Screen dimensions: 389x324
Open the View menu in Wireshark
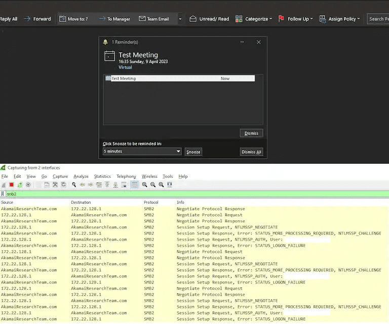coord(31,176)
